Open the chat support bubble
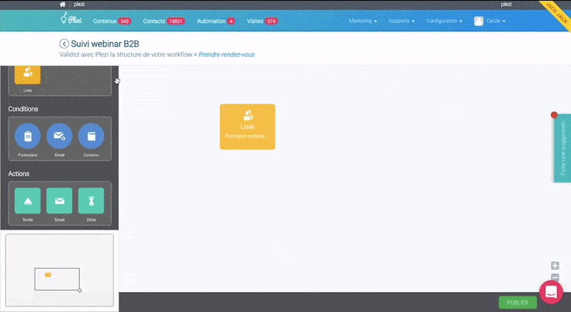The height and width of the screenshot is (312, 571). (x=551, y=291)
